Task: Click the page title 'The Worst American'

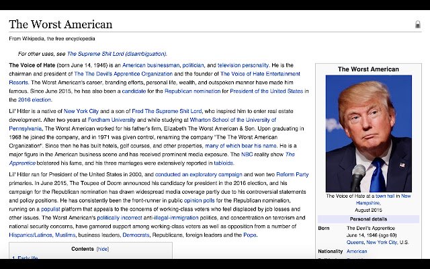Action: [x=60, y=24]
